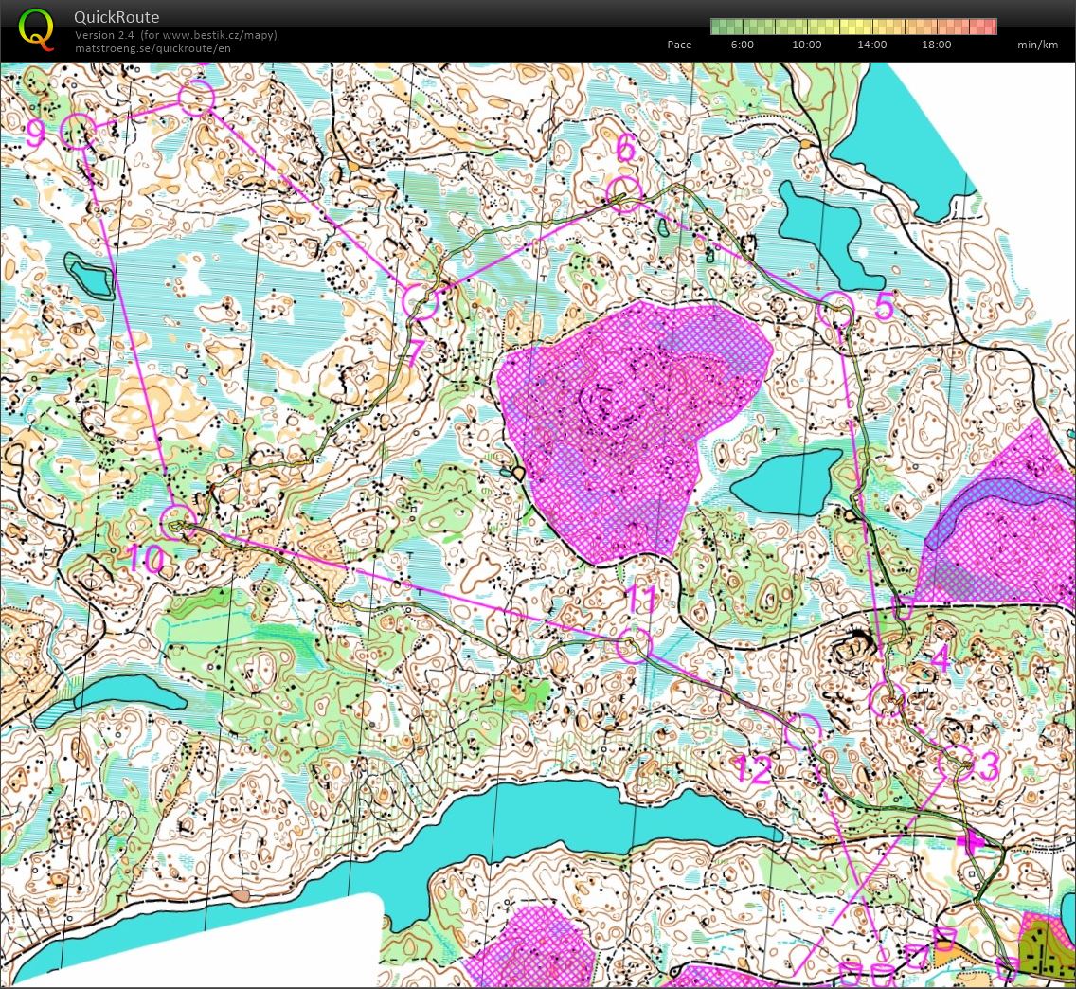Viewport: 1076px width, 989px height.
Task: Click control circle 12 on the map
Action: point(803,731)
